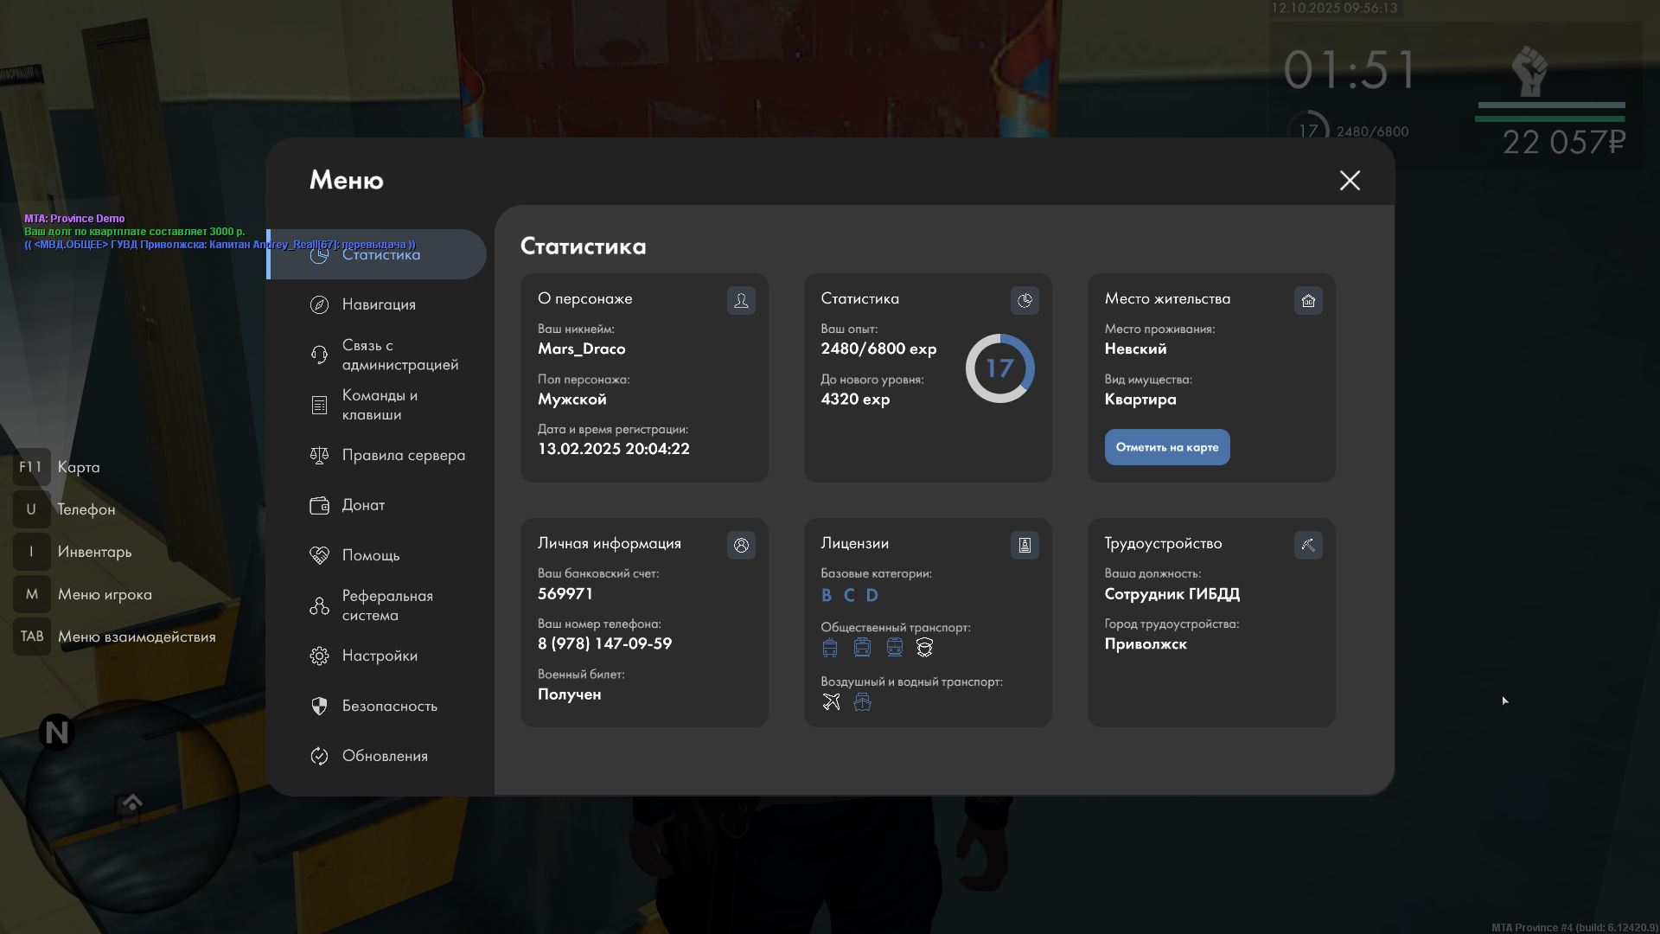Screen dimensions: 1660x934
Task: Click the hammer icon in Трудоустройство card
Action: [1308, 545]
